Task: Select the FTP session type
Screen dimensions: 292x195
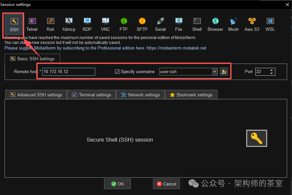Action: click(x=124, y=25)
